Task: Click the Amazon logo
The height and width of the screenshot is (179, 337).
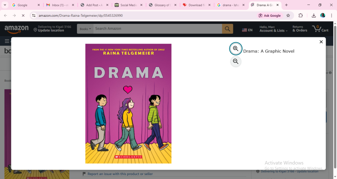Action: point(16,29)
